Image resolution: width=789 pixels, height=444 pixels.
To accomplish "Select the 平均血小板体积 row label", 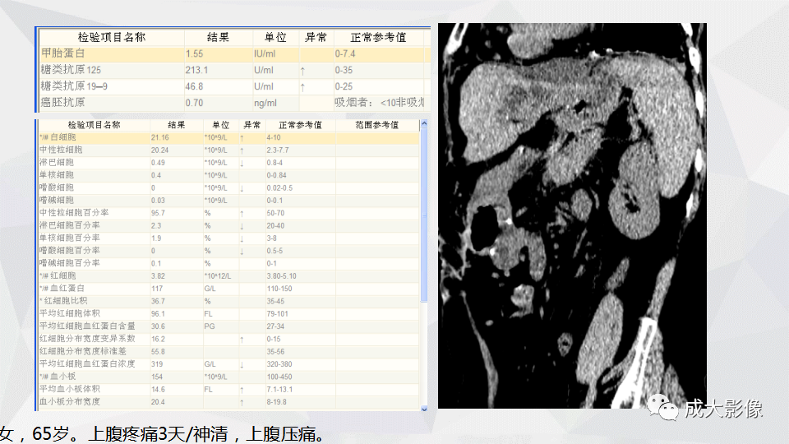I will tap(70, 389).
